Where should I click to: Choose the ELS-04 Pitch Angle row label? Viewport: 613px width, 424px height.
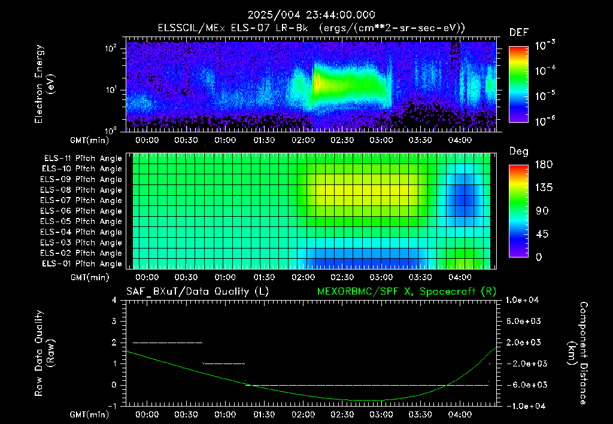coord(81,232)
